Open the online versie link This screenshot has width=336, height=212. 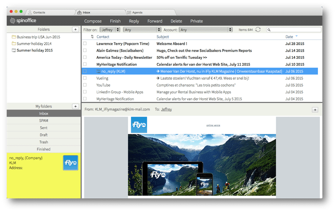(x=213, y=125)
